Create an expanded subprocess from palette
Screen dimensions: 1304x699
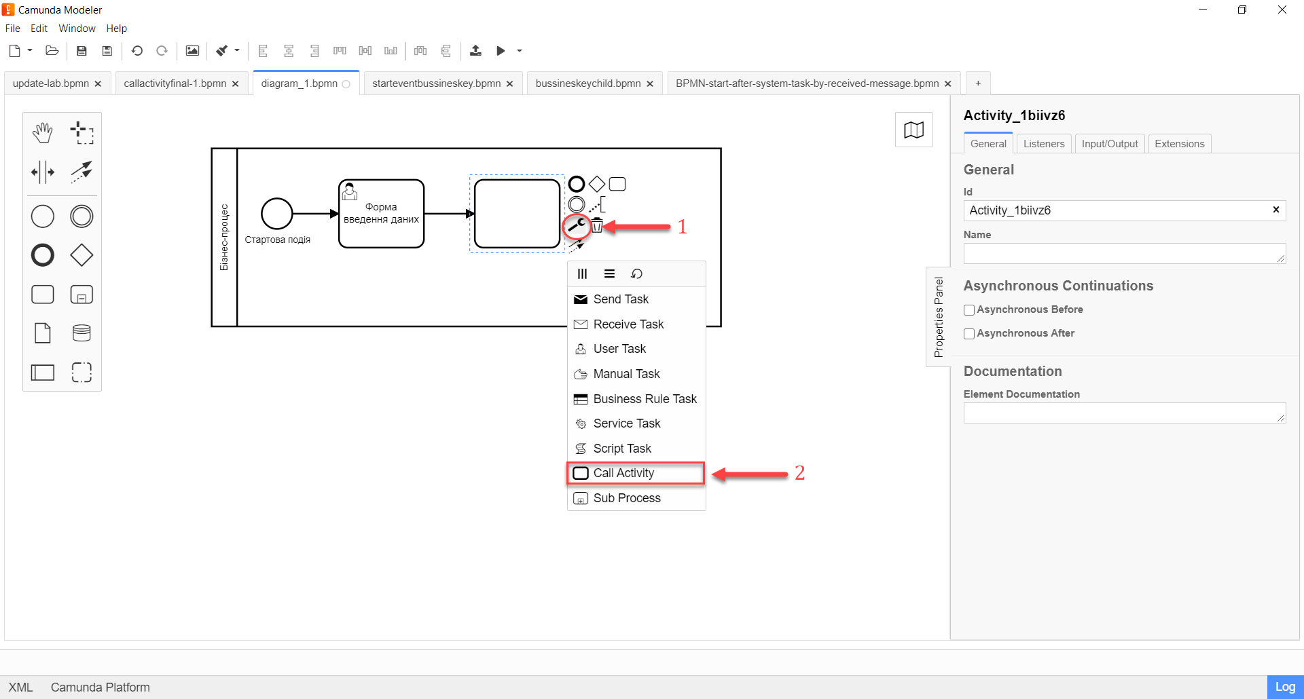pyautogui.click(x=81, y=295)
